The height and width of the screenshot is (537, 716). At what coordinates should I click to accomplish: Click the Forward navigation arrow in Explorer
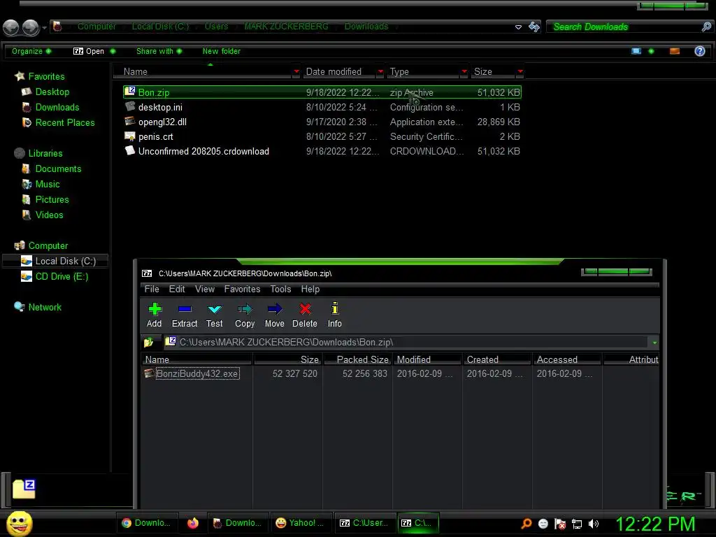click(x=31, y=27)
